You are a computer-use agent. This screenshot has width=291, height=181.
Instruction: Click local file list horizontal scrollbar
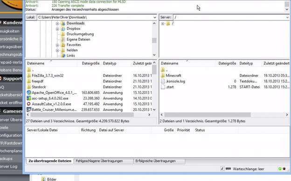[82, 115]
